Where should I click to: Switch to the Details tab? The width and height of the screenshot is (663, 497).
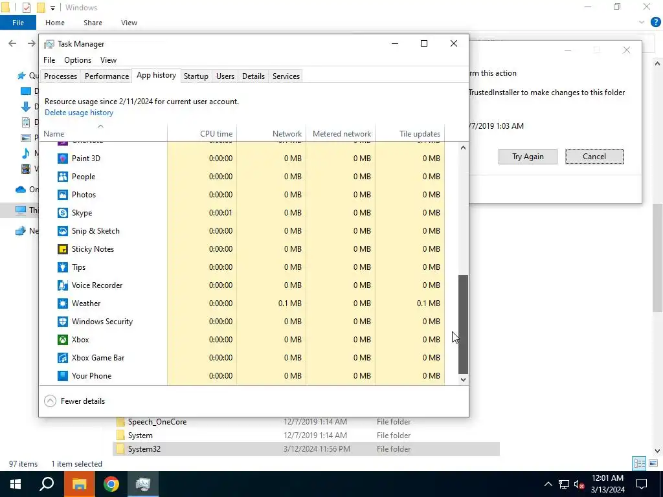coord(253,76)
